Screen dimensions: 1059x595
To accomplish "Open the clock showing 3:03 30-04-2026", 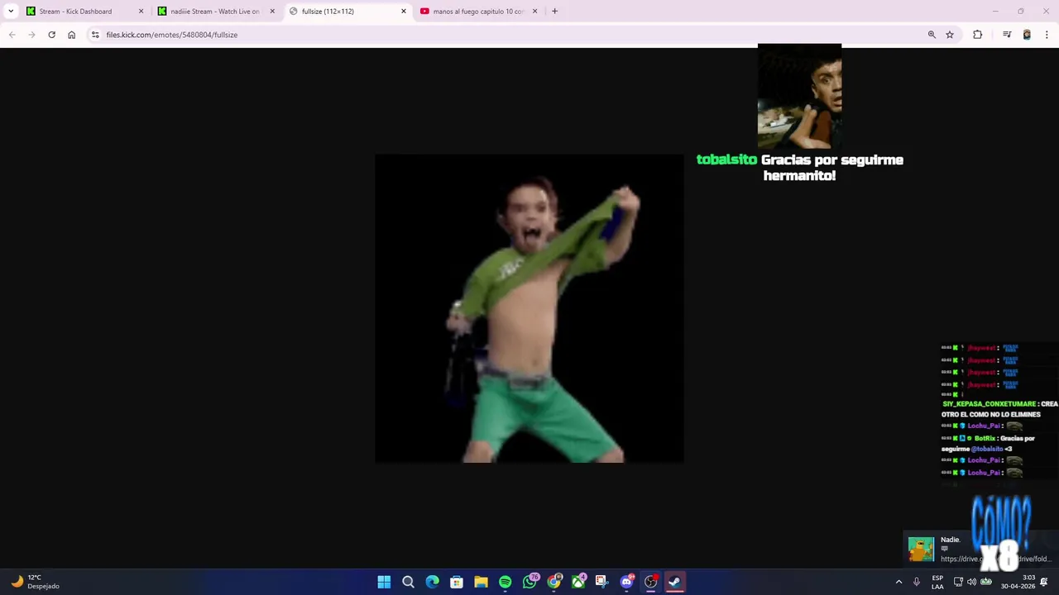I will (x=1018, y=582).
